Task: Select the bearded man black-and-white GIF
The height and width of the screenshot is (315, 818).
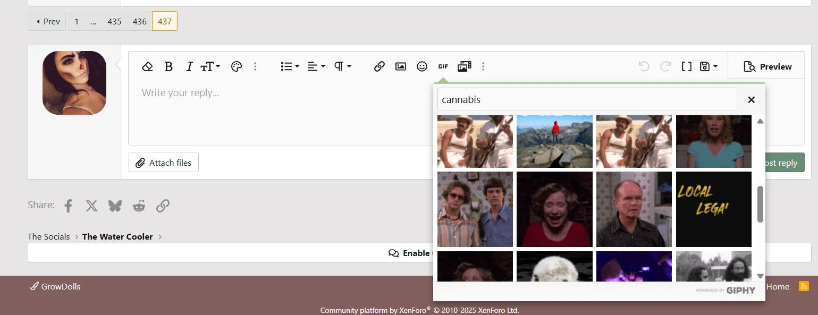Action: pos(714,266)
